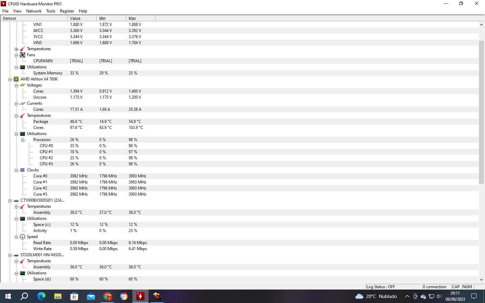
Task: Click the Sensor column header
Action: click(x=34, y=19)
